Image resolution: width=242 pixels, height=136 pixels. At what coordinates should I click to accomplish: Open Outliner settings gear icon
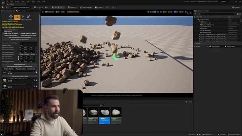pos(240,14)
